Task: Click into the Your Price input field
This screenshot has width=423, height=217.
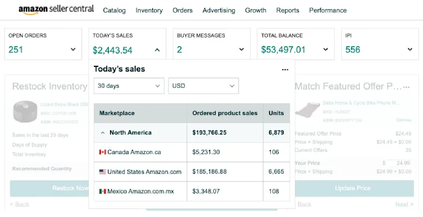Action: click(x=398, y=163)
